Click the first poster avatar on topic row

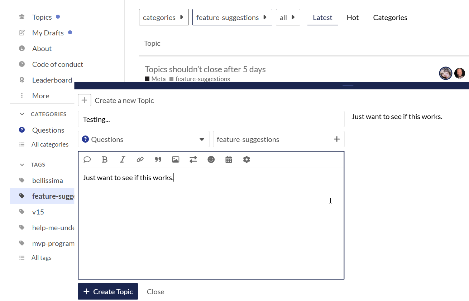[446, 73]
